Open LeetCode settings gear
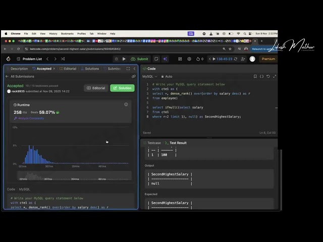Viewport: 323px width, 242px height. point(189,59)
